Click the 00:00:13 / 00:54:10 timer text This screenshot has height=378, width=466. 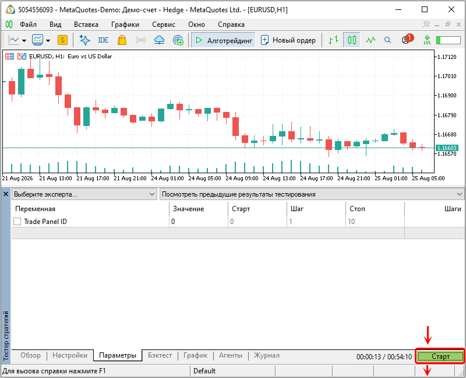[384, 356]
